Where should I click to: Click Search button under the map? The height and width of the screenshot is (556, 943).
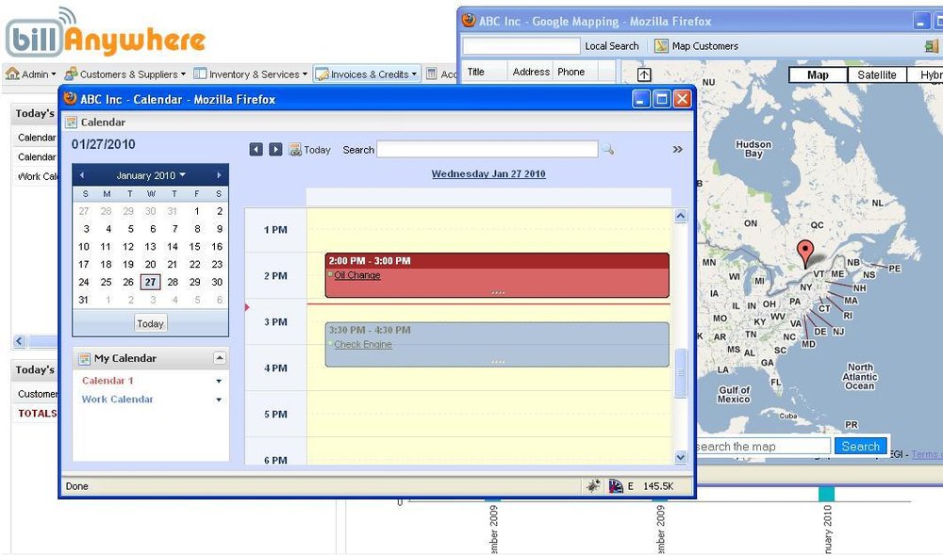[860, 446]
